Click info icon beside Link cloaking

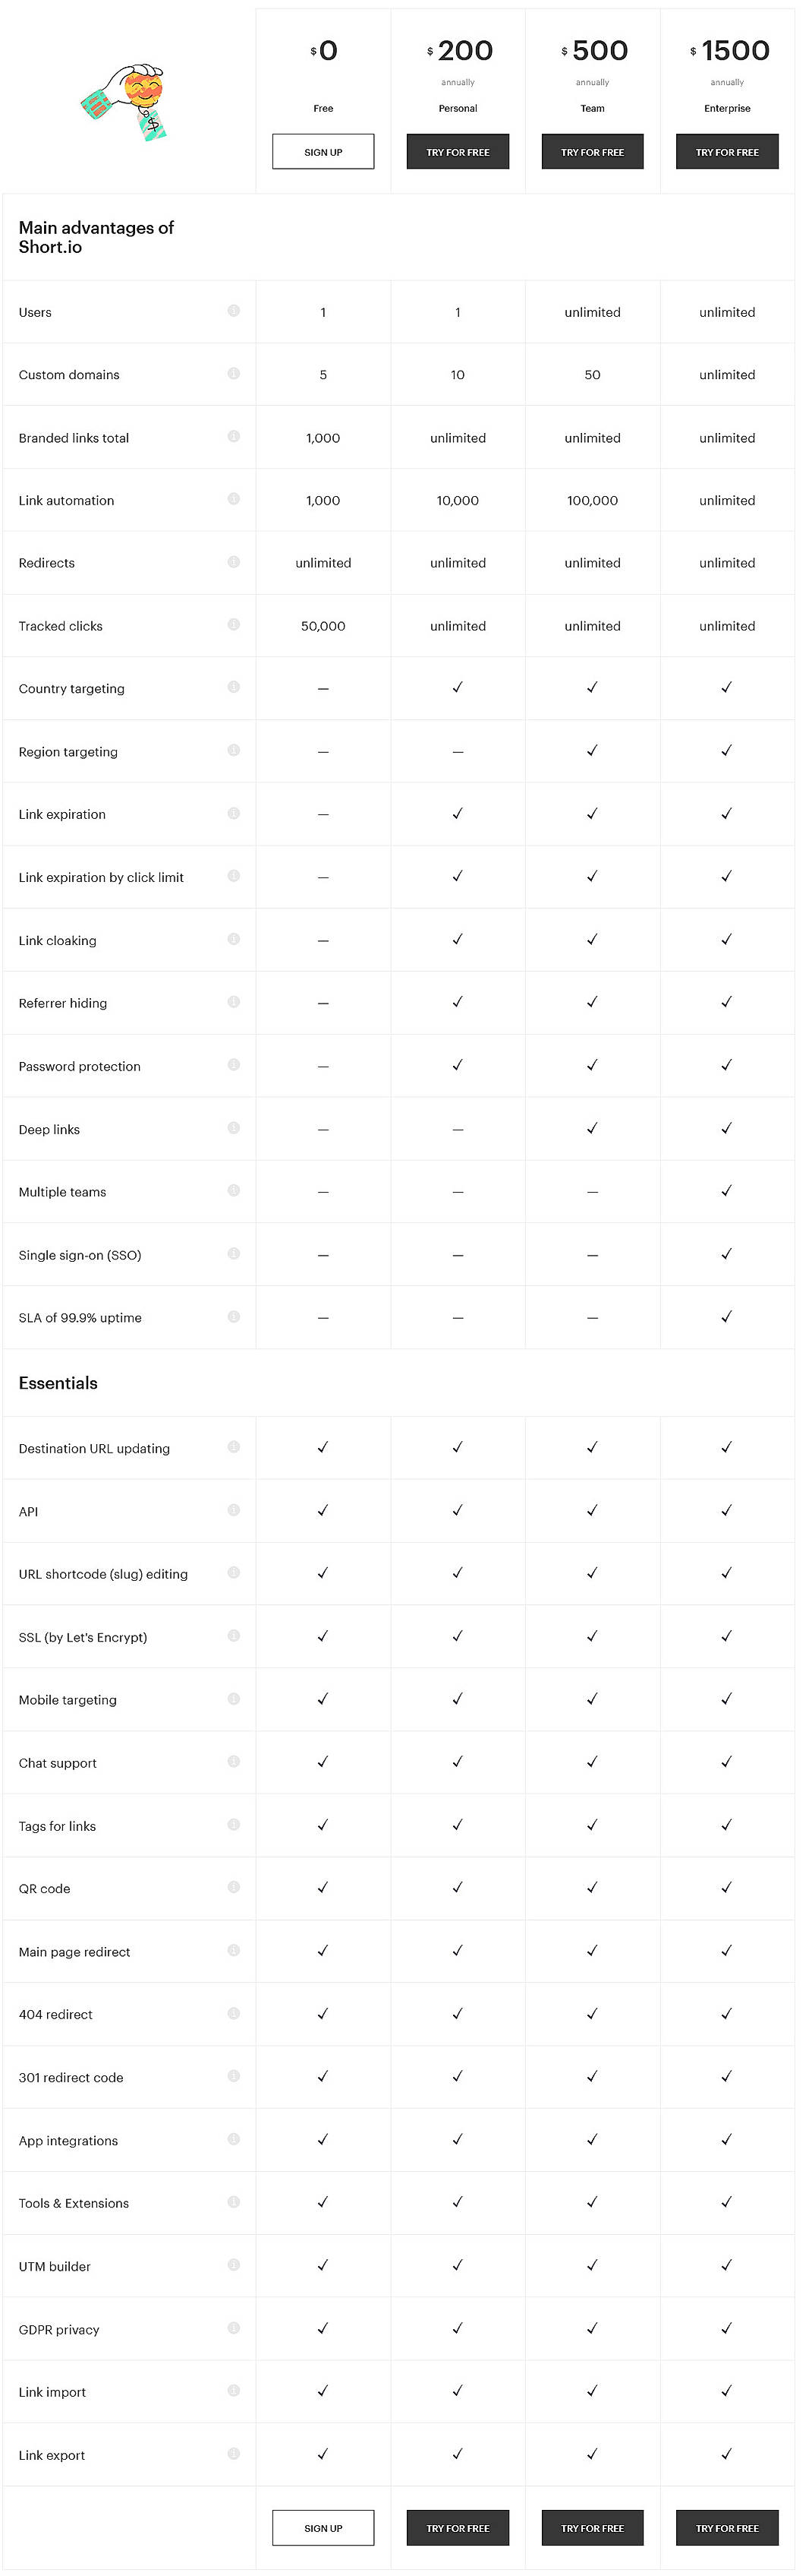click(x=234, y=939)
